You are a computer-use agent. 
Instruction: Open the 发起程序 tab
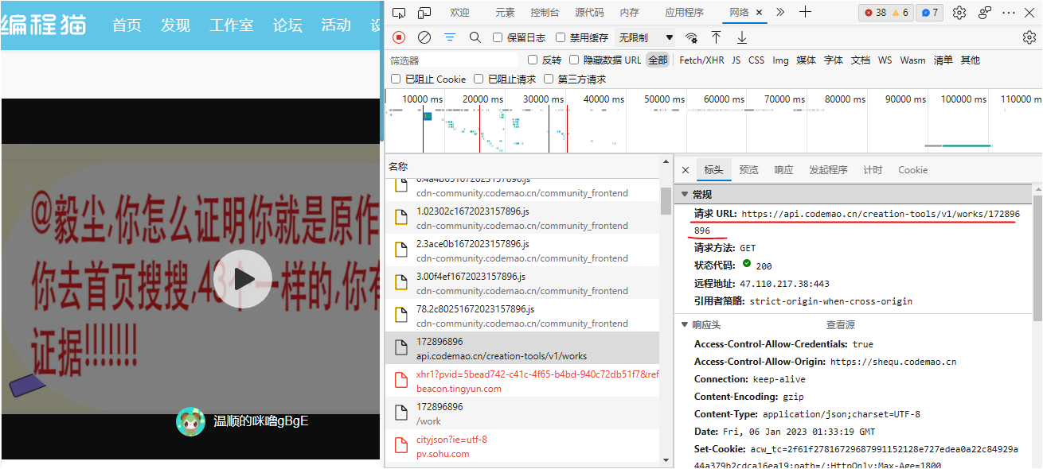point(828,170)
